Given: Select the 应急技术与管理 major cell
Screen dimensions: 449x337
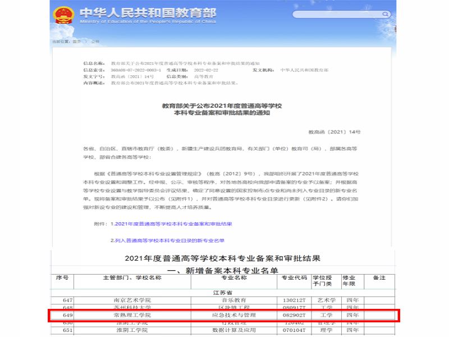Looking at the screenshot, I should click(x=234, y=315).
